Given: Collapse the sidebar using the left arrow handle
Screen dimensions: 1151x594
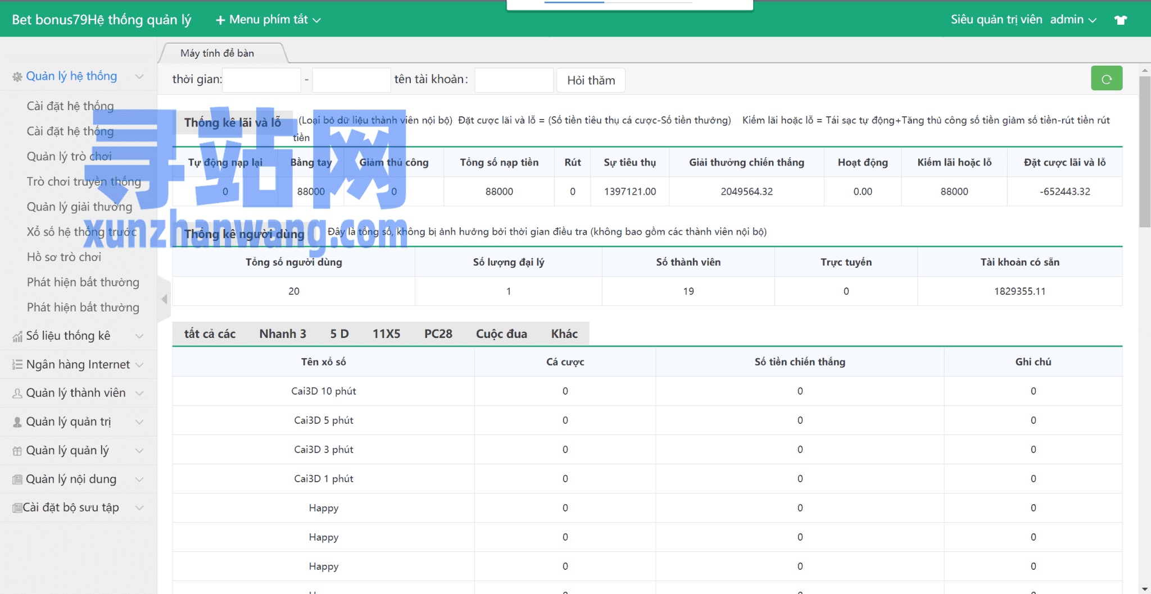Looking at the screenshot, I should pos(164,299).
